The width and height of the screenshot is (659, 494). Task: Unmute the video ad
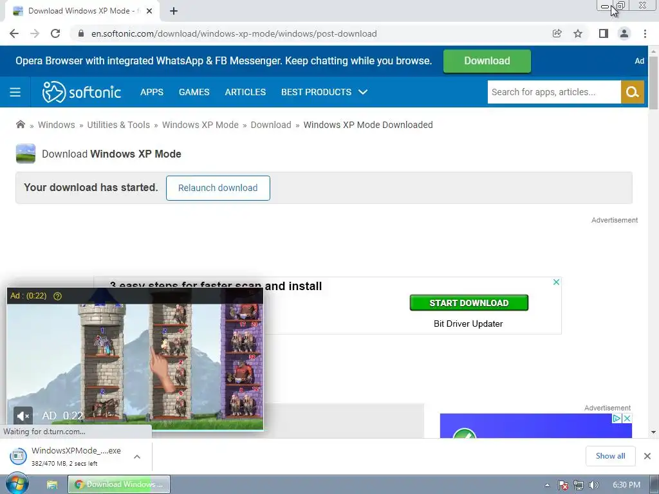(x=23, y=416)
